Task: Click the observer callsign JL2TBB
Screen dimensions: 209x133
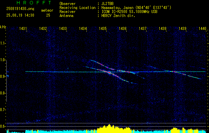Action: (x=107, y=4)
